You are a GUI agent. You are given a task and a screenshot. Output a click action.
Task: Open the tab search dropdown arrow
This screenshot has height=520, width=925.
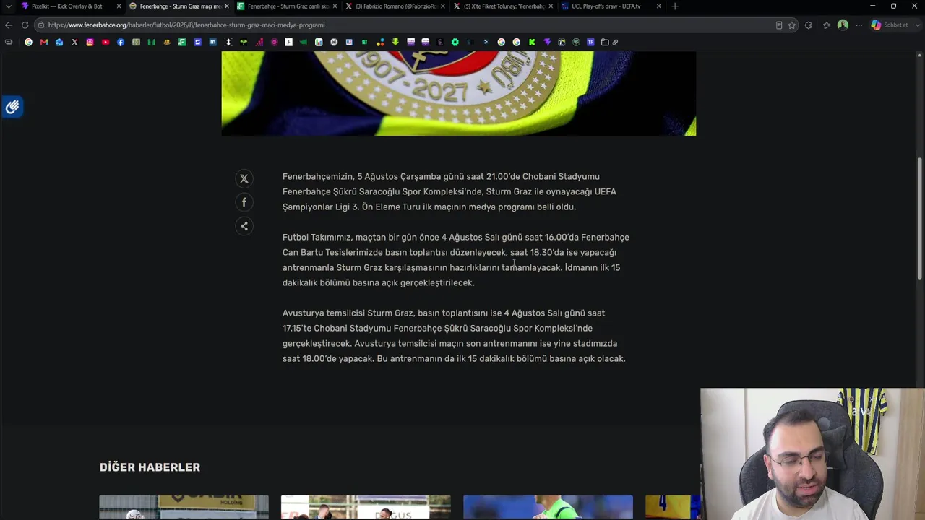(x=9, y=6)
